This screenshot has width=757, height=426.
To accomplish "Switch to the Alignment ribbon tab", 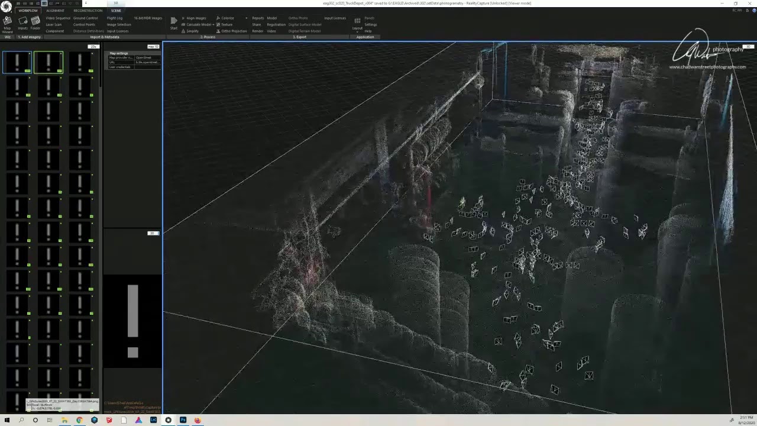I will click(56, 11).
